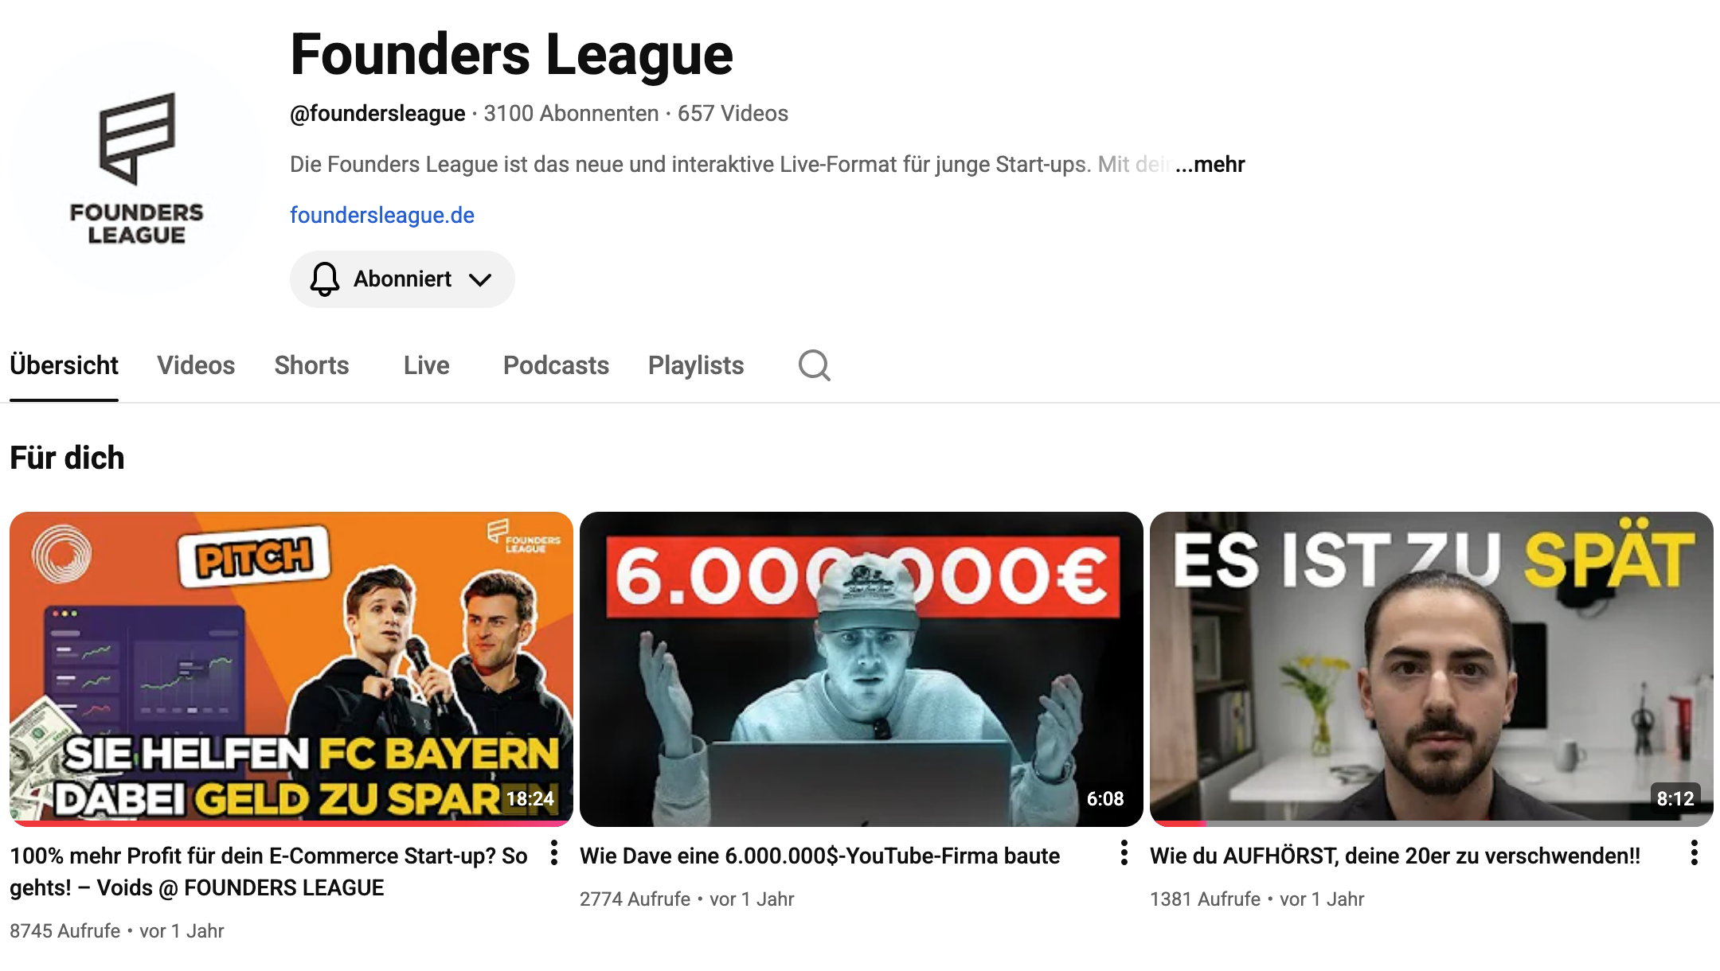Click the channel search magnifier icon
Viewport: 1720px width, 971px height.
point(814,365)
